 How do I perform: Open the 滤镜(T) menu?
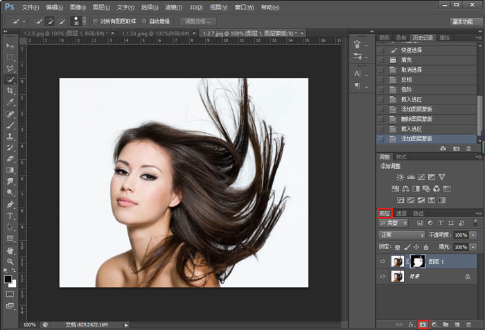(x=173, y=8)
